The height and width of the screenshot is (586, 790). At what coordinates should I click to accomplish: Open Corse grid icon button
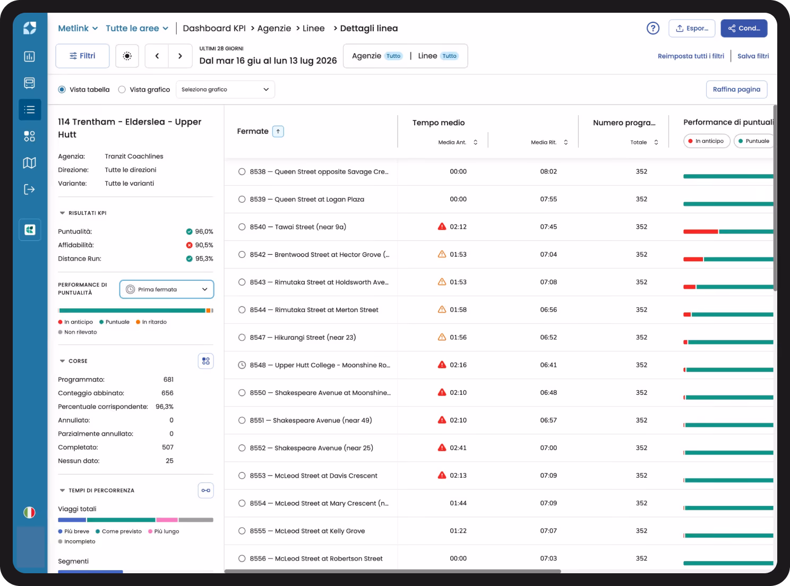click(x=206, y=361)
